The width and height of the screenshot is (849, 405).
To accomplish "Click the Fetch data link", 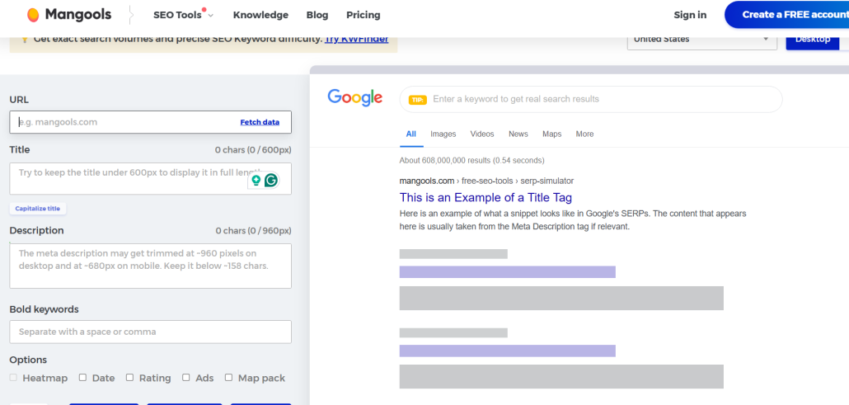I will click(x=260, y=123).
